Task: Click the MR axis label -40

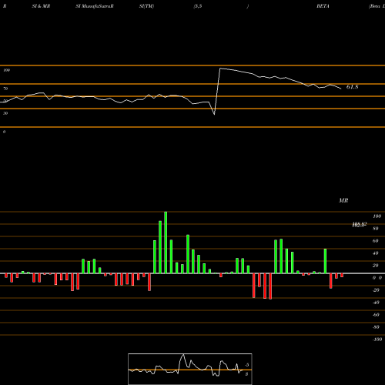Action: 376,303
